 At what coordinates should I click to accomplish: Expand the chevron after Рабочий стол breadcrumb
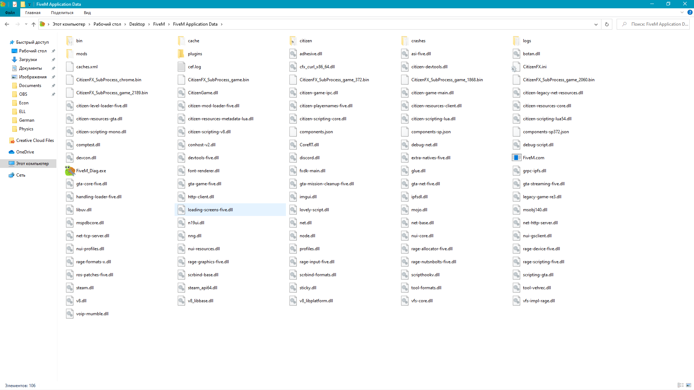pos(125,24)
